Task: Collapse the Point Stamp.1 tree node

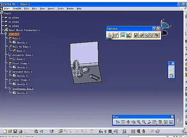Action: (6, 63)
